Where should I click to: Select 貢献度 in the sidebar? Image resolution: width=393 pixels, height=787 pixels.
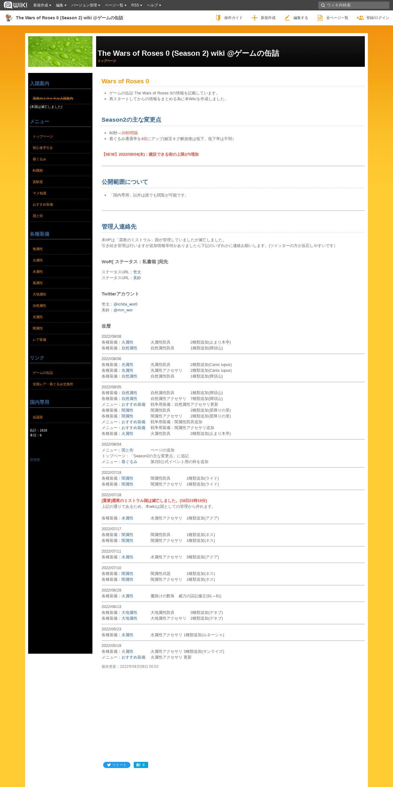(x=38, y=182)
